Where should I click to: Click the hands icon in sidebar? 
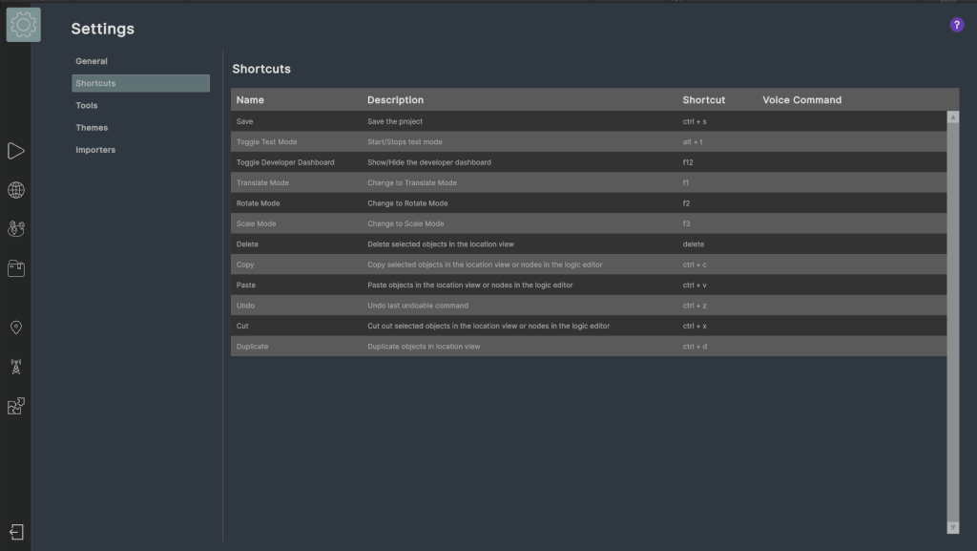[15, 229]
